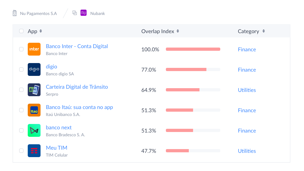Click the overlapping squares icon beside Nubank
The height and width of the screenshot is (171, 304).
click(75, 13)
